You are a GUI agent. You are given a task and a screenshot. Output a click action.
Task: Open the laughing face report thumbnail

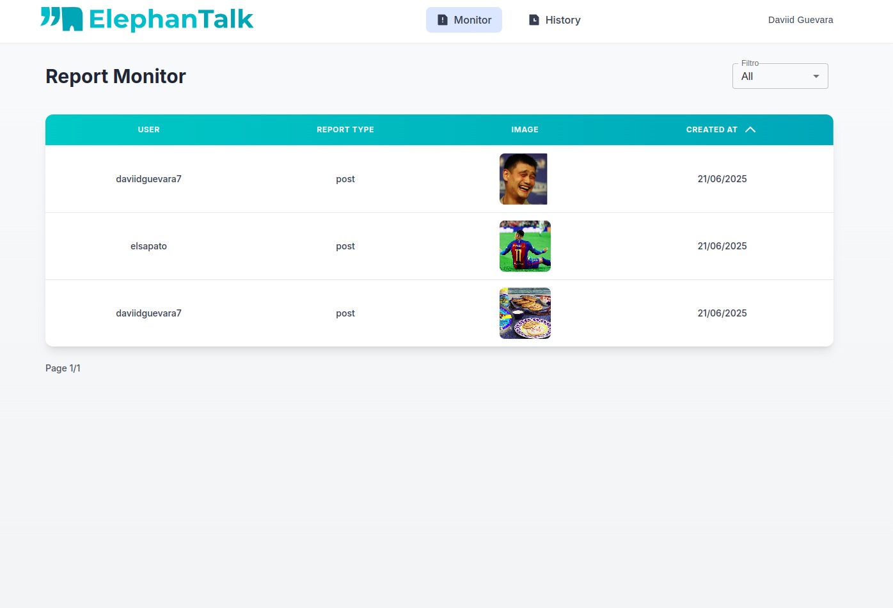(523, 179)
